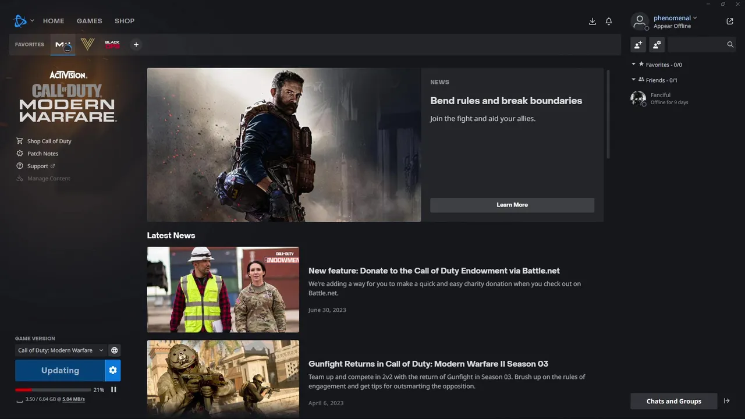The image size is (745, 419).
Task: Select the Modern Warfare favorites tab
Action: tap(63, 44)
